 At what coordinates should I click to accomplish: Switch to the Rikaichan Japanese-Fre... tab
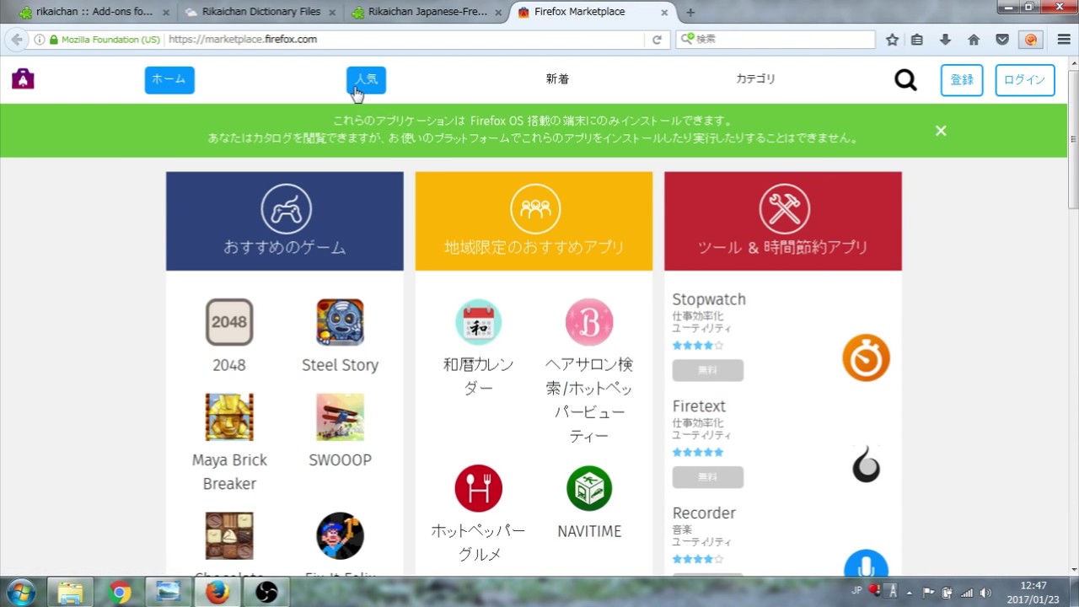(x=426, y=12)
